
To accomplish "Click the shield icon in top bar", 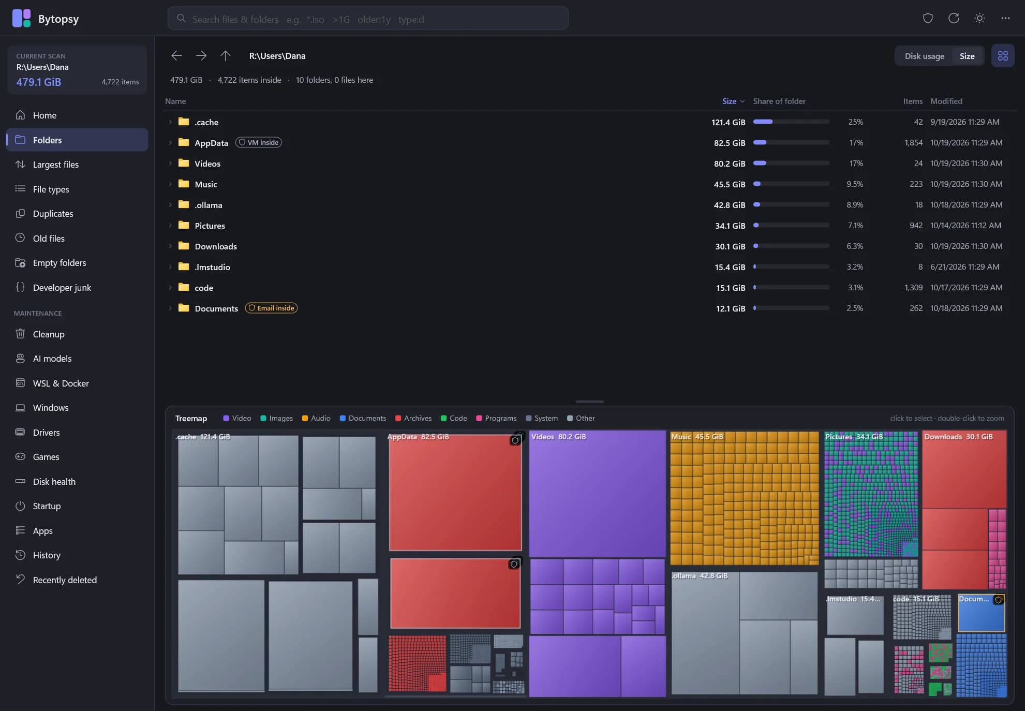I will click(928, 18).
